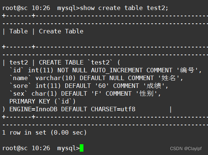
Task: Click the 'show create table test2;' command text
Action: (x=124, y=8)
